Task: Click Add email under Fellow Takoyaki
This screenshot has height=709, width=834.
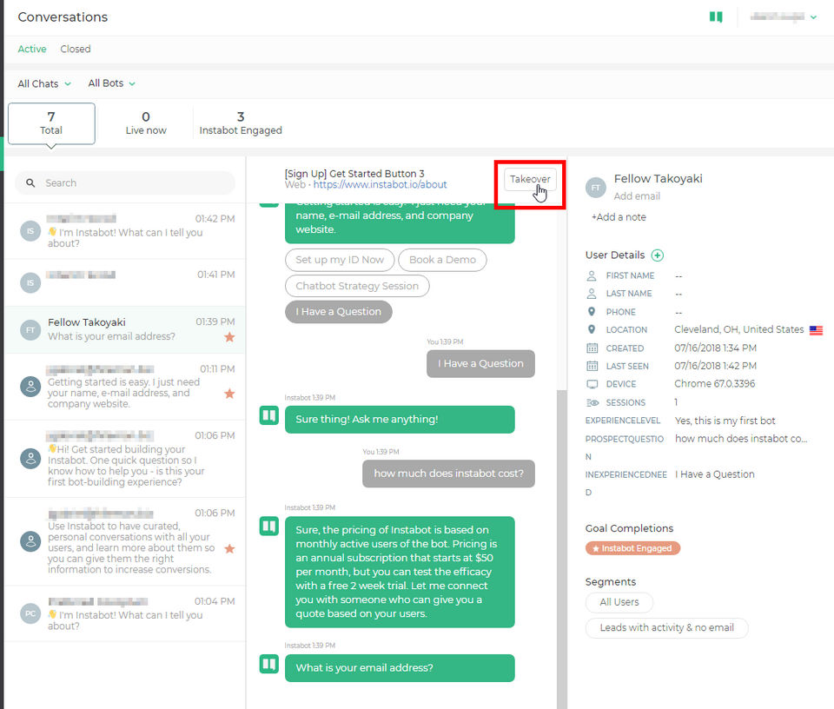Action: [637, 196]
